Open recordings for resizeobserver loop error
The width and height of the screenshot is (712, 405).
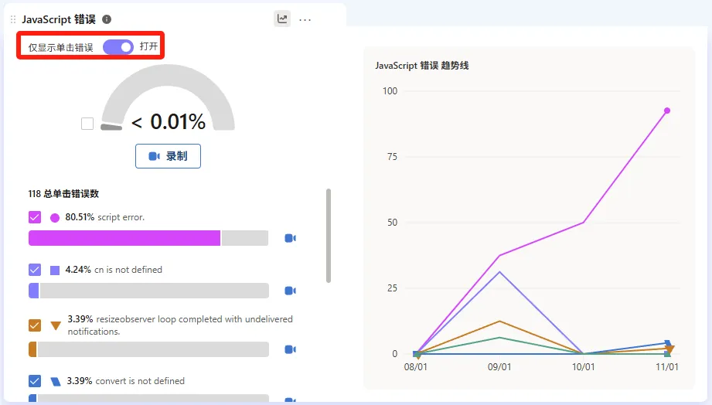pyautogui.click(x=290, y=349)
